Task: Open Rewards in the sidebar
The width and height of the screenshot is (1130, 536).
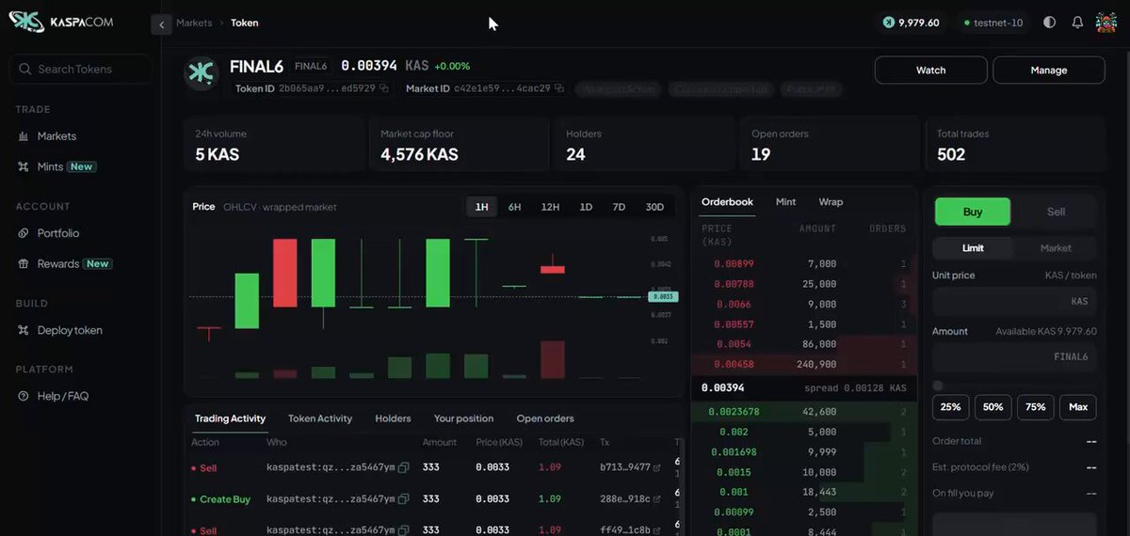Action: coord(58,264)
